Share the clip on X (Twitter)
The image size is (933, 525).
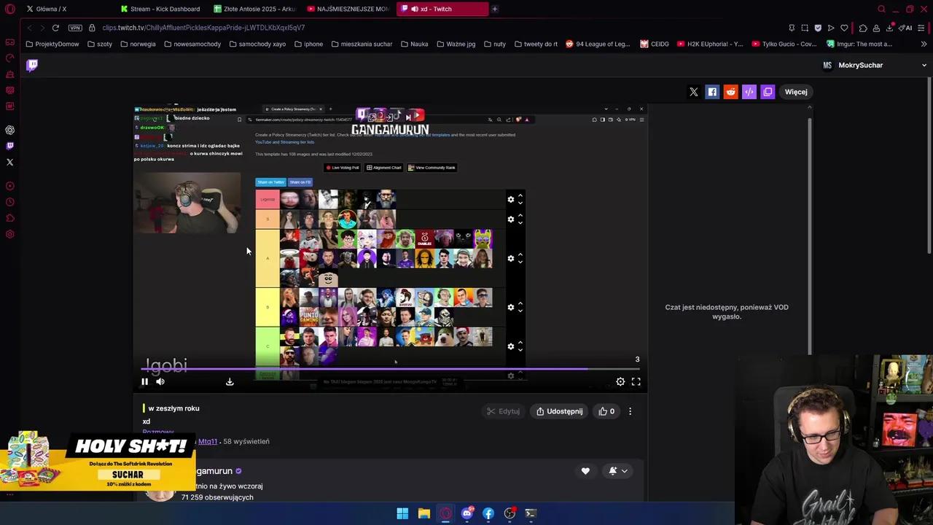[694, 92]
